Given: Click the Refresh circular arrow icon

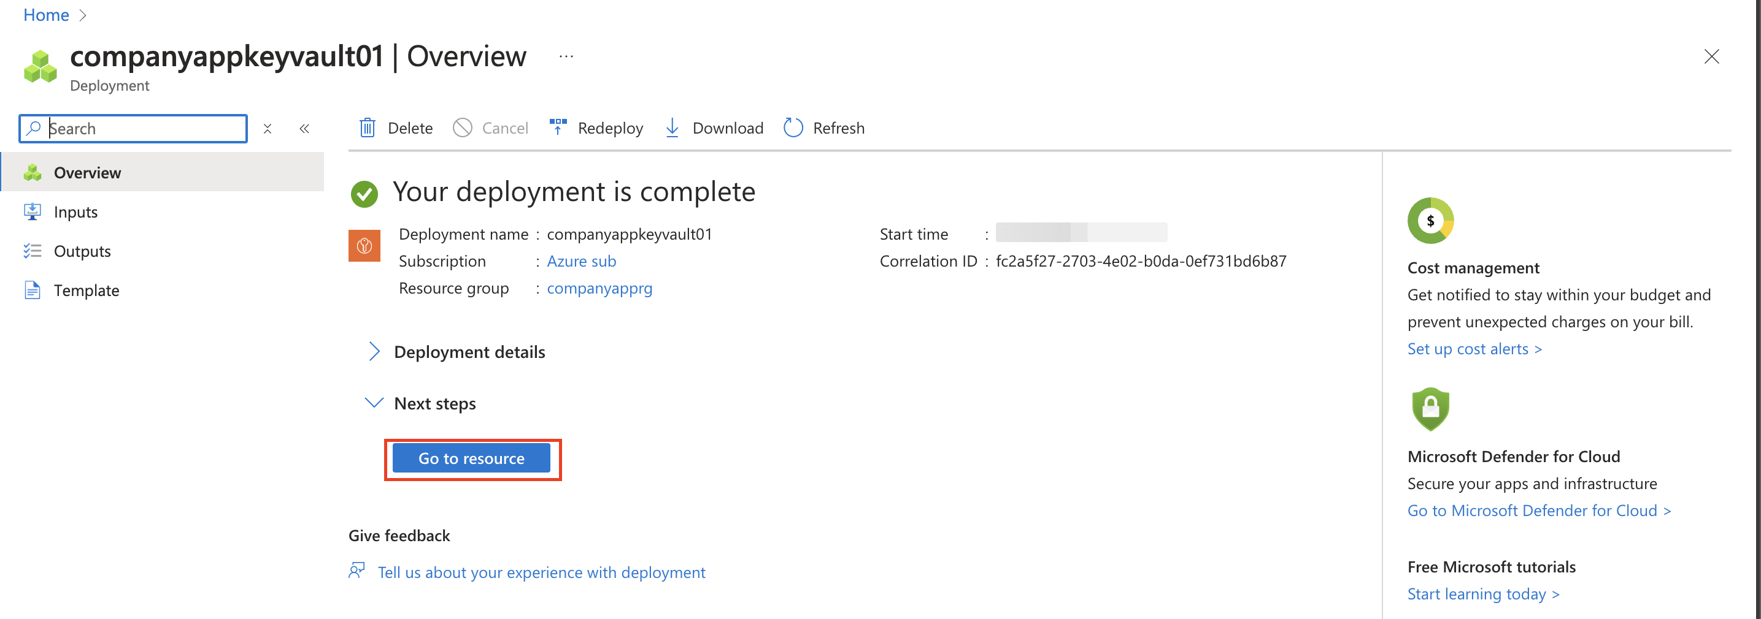Looking at the screenshot, I should 793,127.
